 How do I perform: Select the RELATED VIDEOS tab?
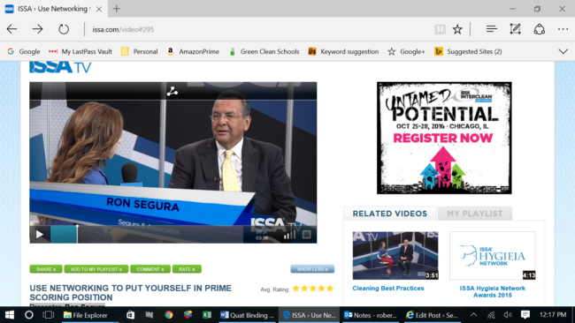390,214
